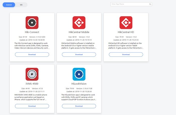
Task: Open the iVMS-4500 title
Action: tap(32, 84)
